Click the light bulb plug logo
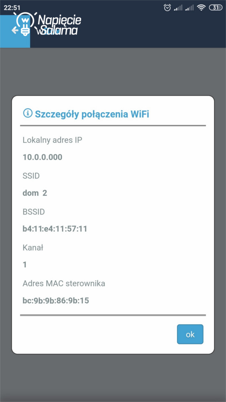 click(25, 24)
